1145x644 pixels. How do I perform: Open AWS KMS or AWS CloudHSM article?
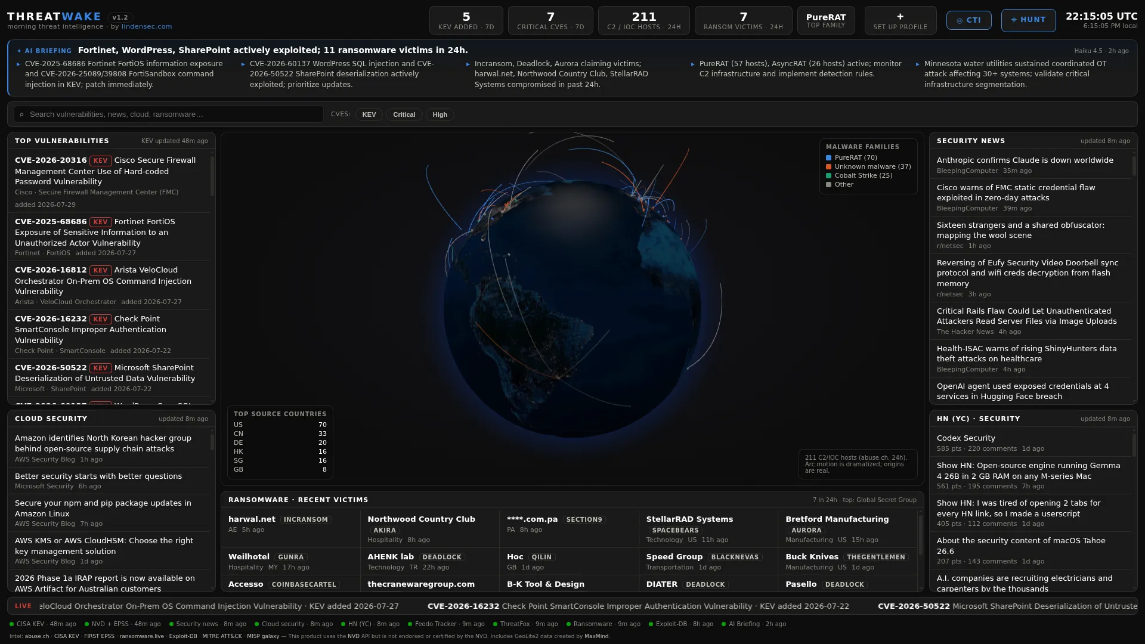[x=109, y=551]
